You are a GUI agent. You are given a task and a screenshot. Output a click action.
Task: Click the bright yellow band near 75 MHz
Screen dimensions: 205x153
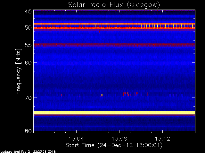(x=114, y=113)
